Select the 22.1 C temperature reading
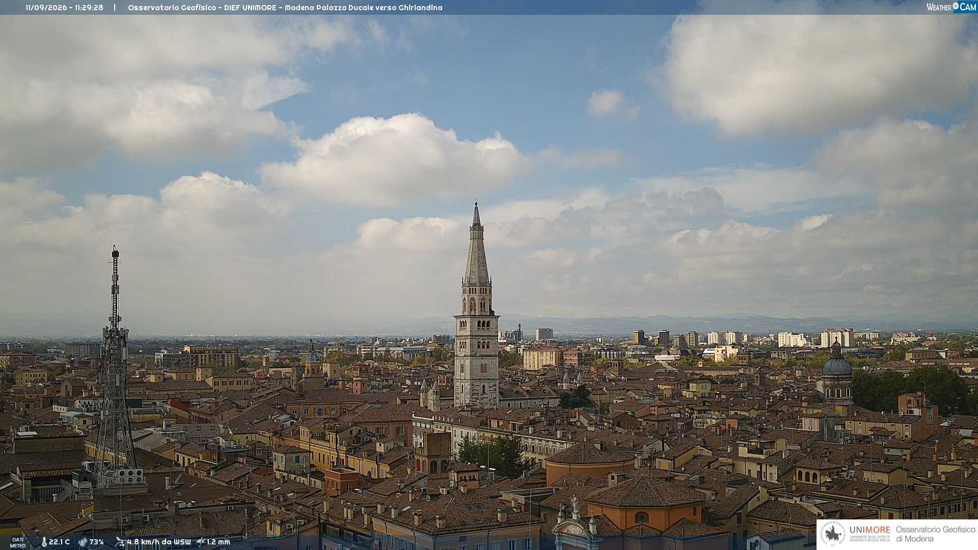The image size is (978, 550). [x=59, y=542]
